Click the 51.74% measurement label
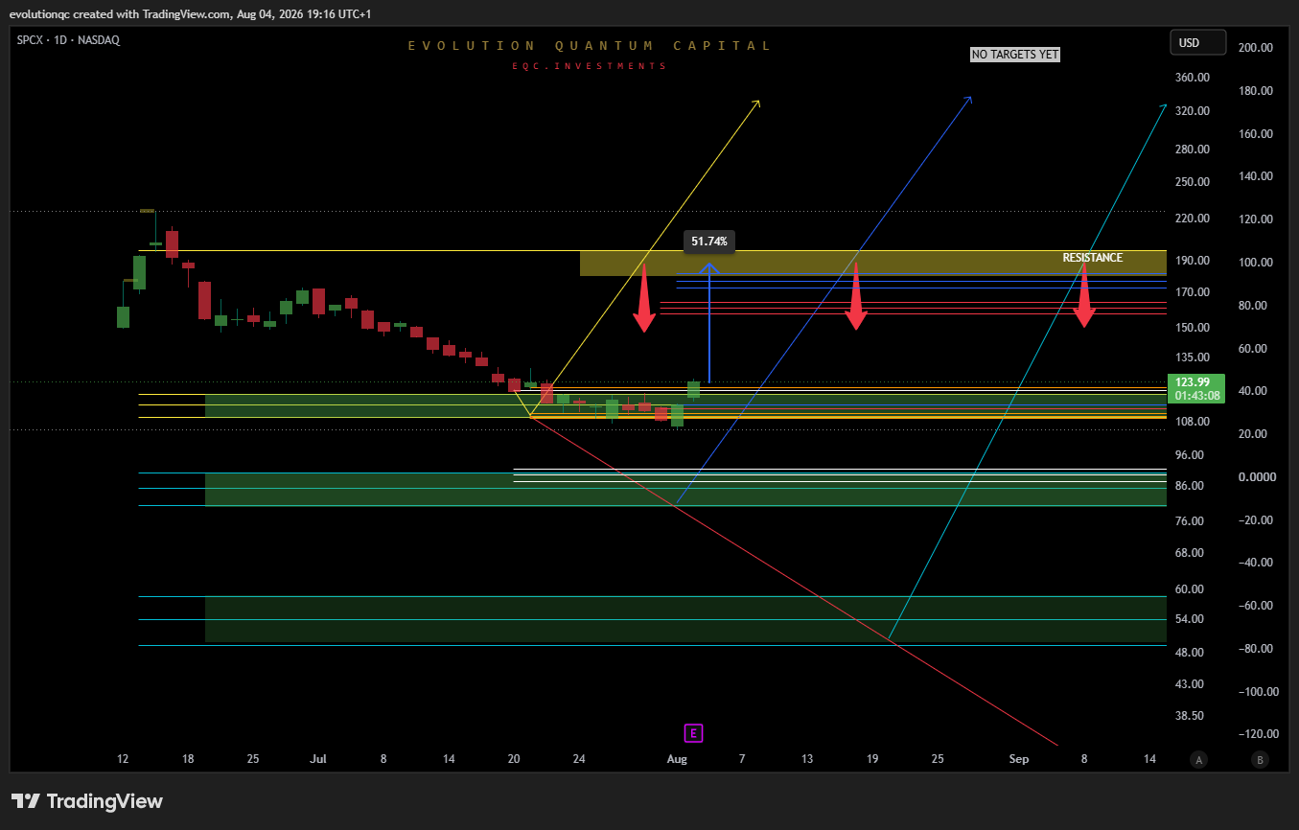1299x830 pixels. 708,242
